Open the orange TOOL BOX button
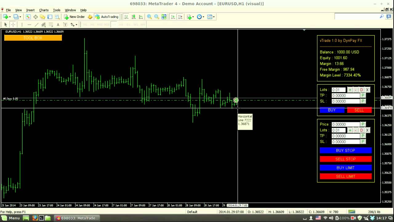Viewport: 394px width, 222px height. point(33,38)
